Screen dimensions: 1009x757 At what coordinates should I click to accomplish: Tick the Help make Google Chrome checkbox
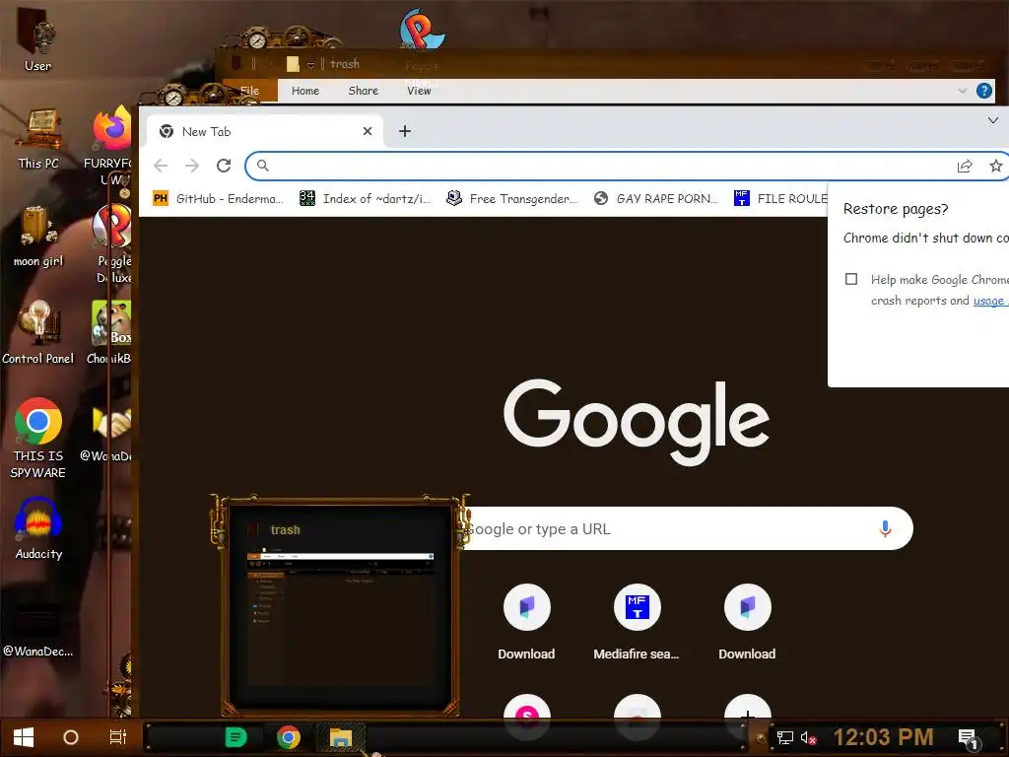tap(851, 279)
